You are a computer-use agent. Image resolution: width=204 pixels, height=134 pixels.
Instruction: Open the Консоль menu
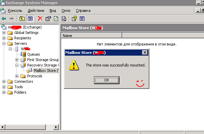15,11
